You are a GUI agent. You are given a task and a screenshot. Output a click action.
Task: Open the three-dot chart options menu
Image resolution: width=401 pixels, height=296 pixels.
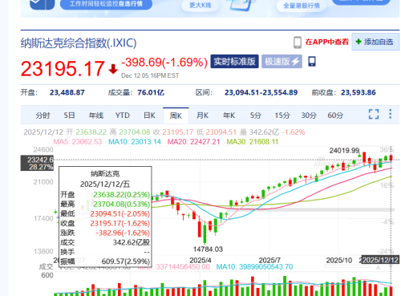click(391, 114)
